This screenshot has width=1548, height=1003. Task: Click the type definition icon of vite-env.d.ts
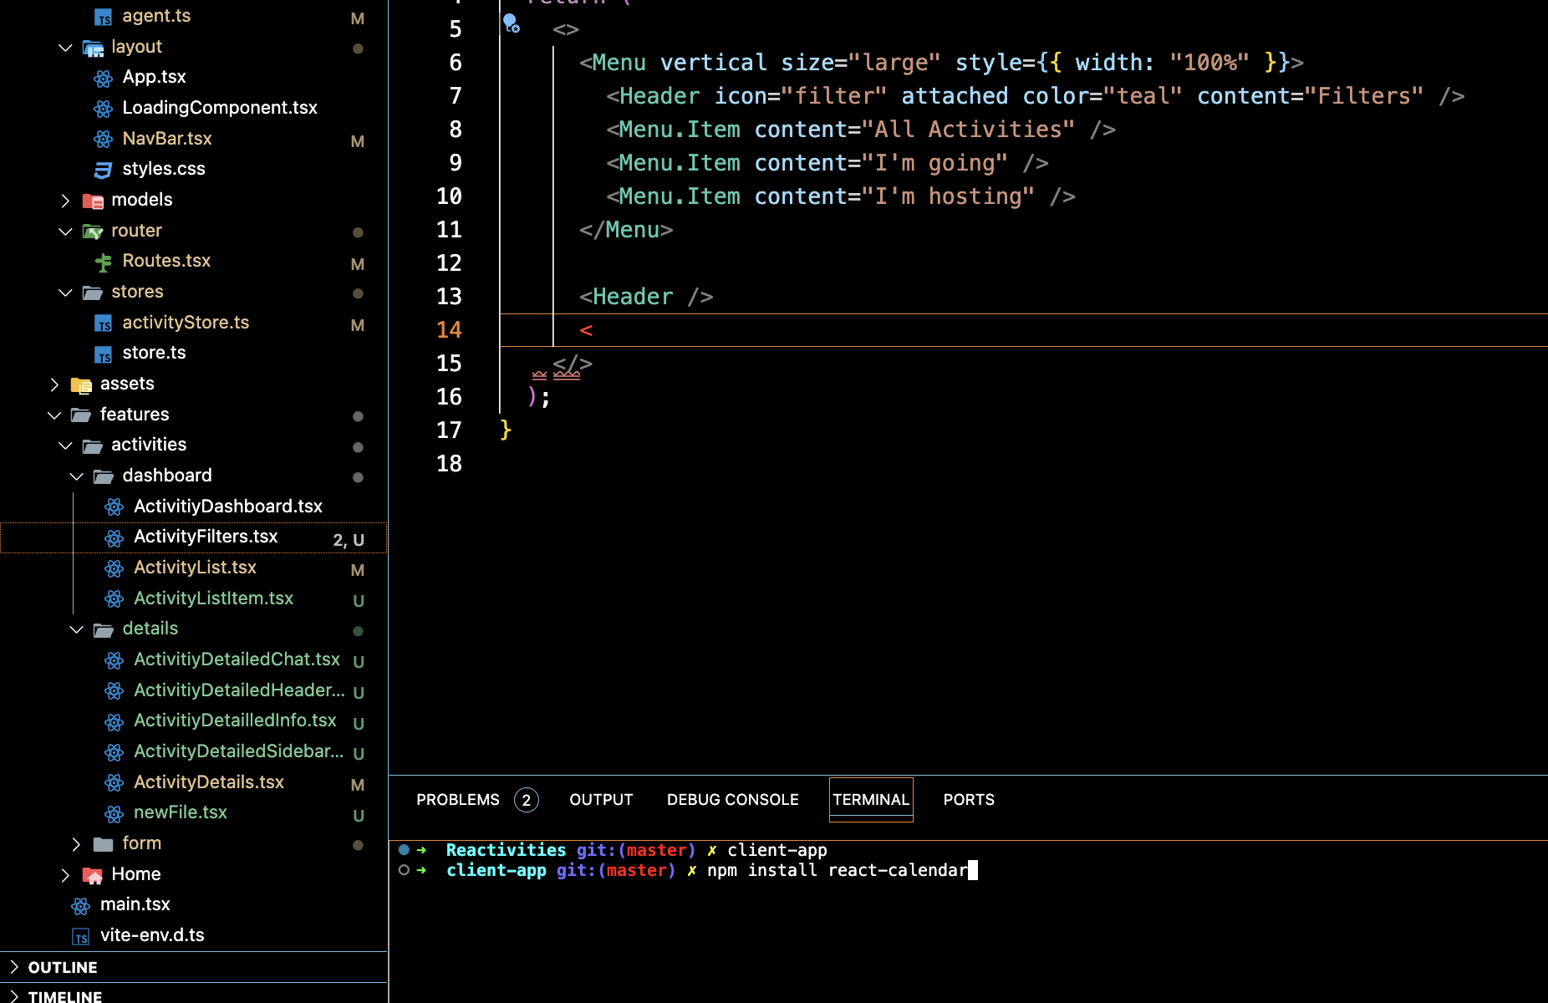tap(81, 937)
